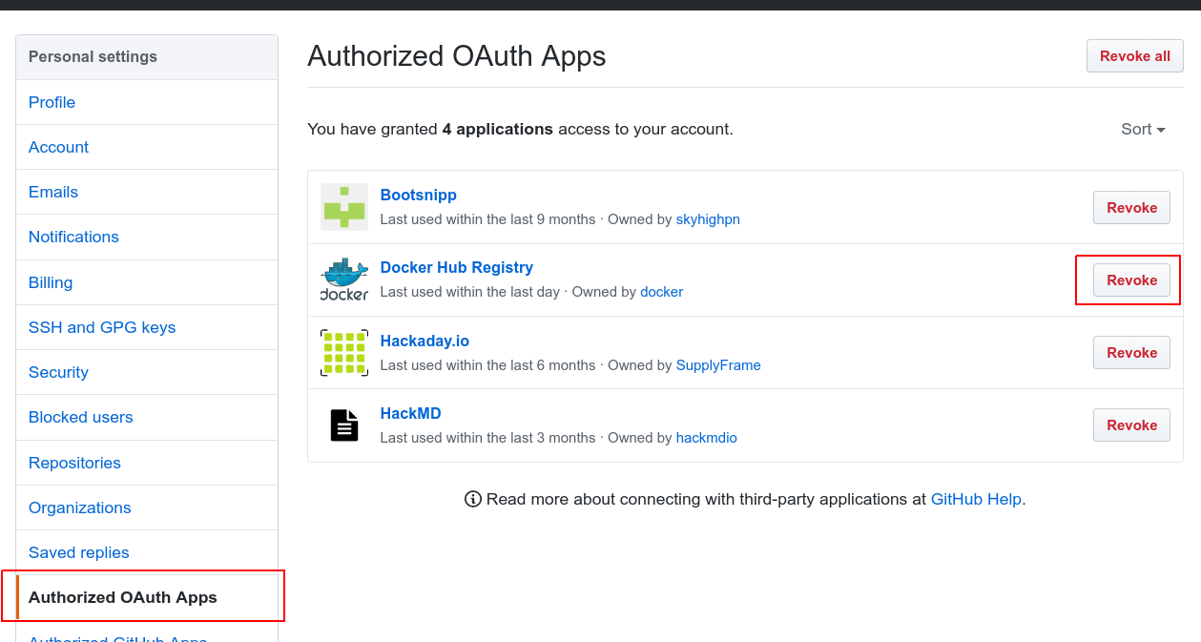Visit owner skyhighpn's profile
This screenshot has height=642, width=1201.
[708, 219]
